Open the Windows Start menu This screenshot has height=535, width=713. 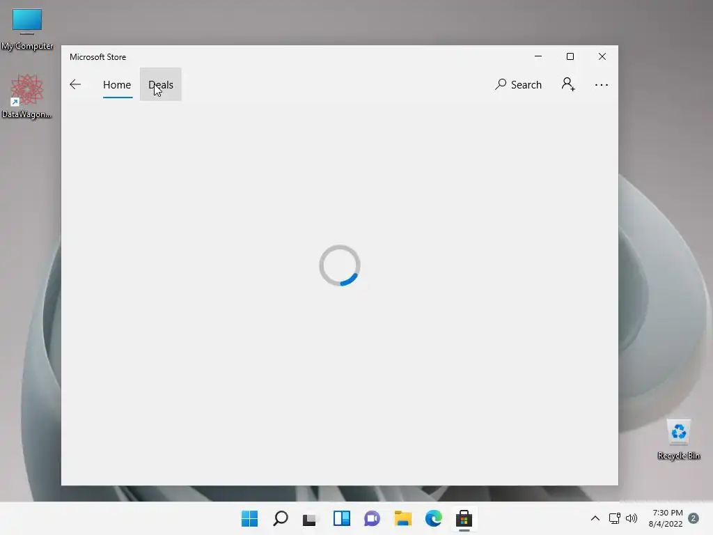[x=249, y=518]
